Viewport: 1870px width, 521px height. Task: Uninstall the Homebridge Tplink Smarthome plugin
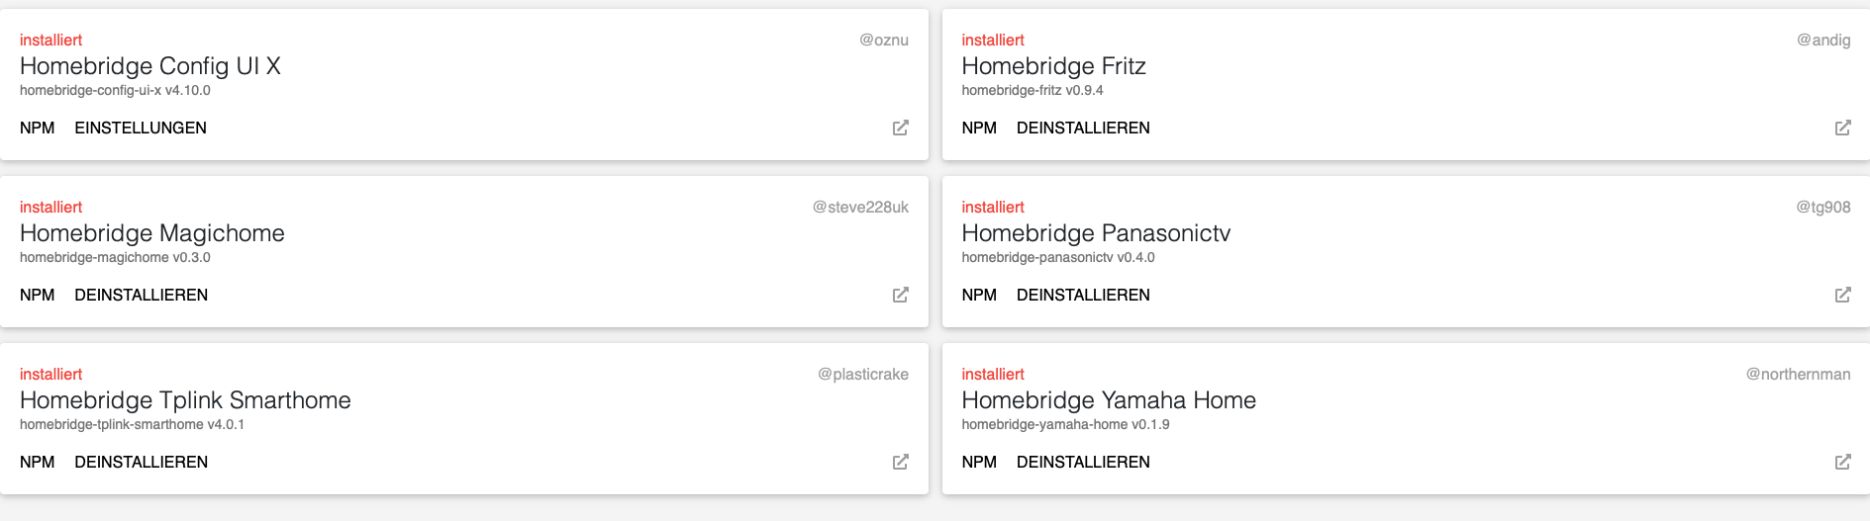coord(142,462)
